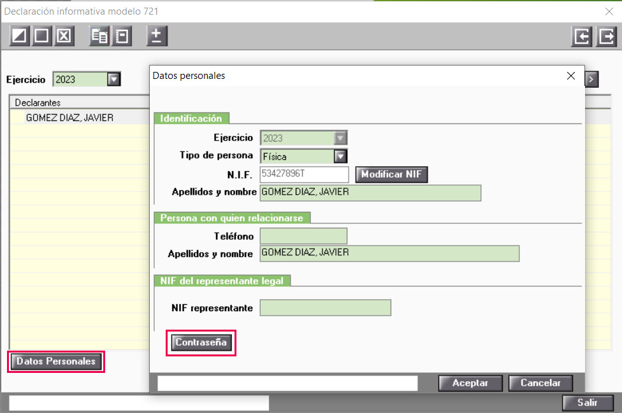Expand the Tipo de persona dropdown
Screen dimensions: 622x413
pos(340,157)
